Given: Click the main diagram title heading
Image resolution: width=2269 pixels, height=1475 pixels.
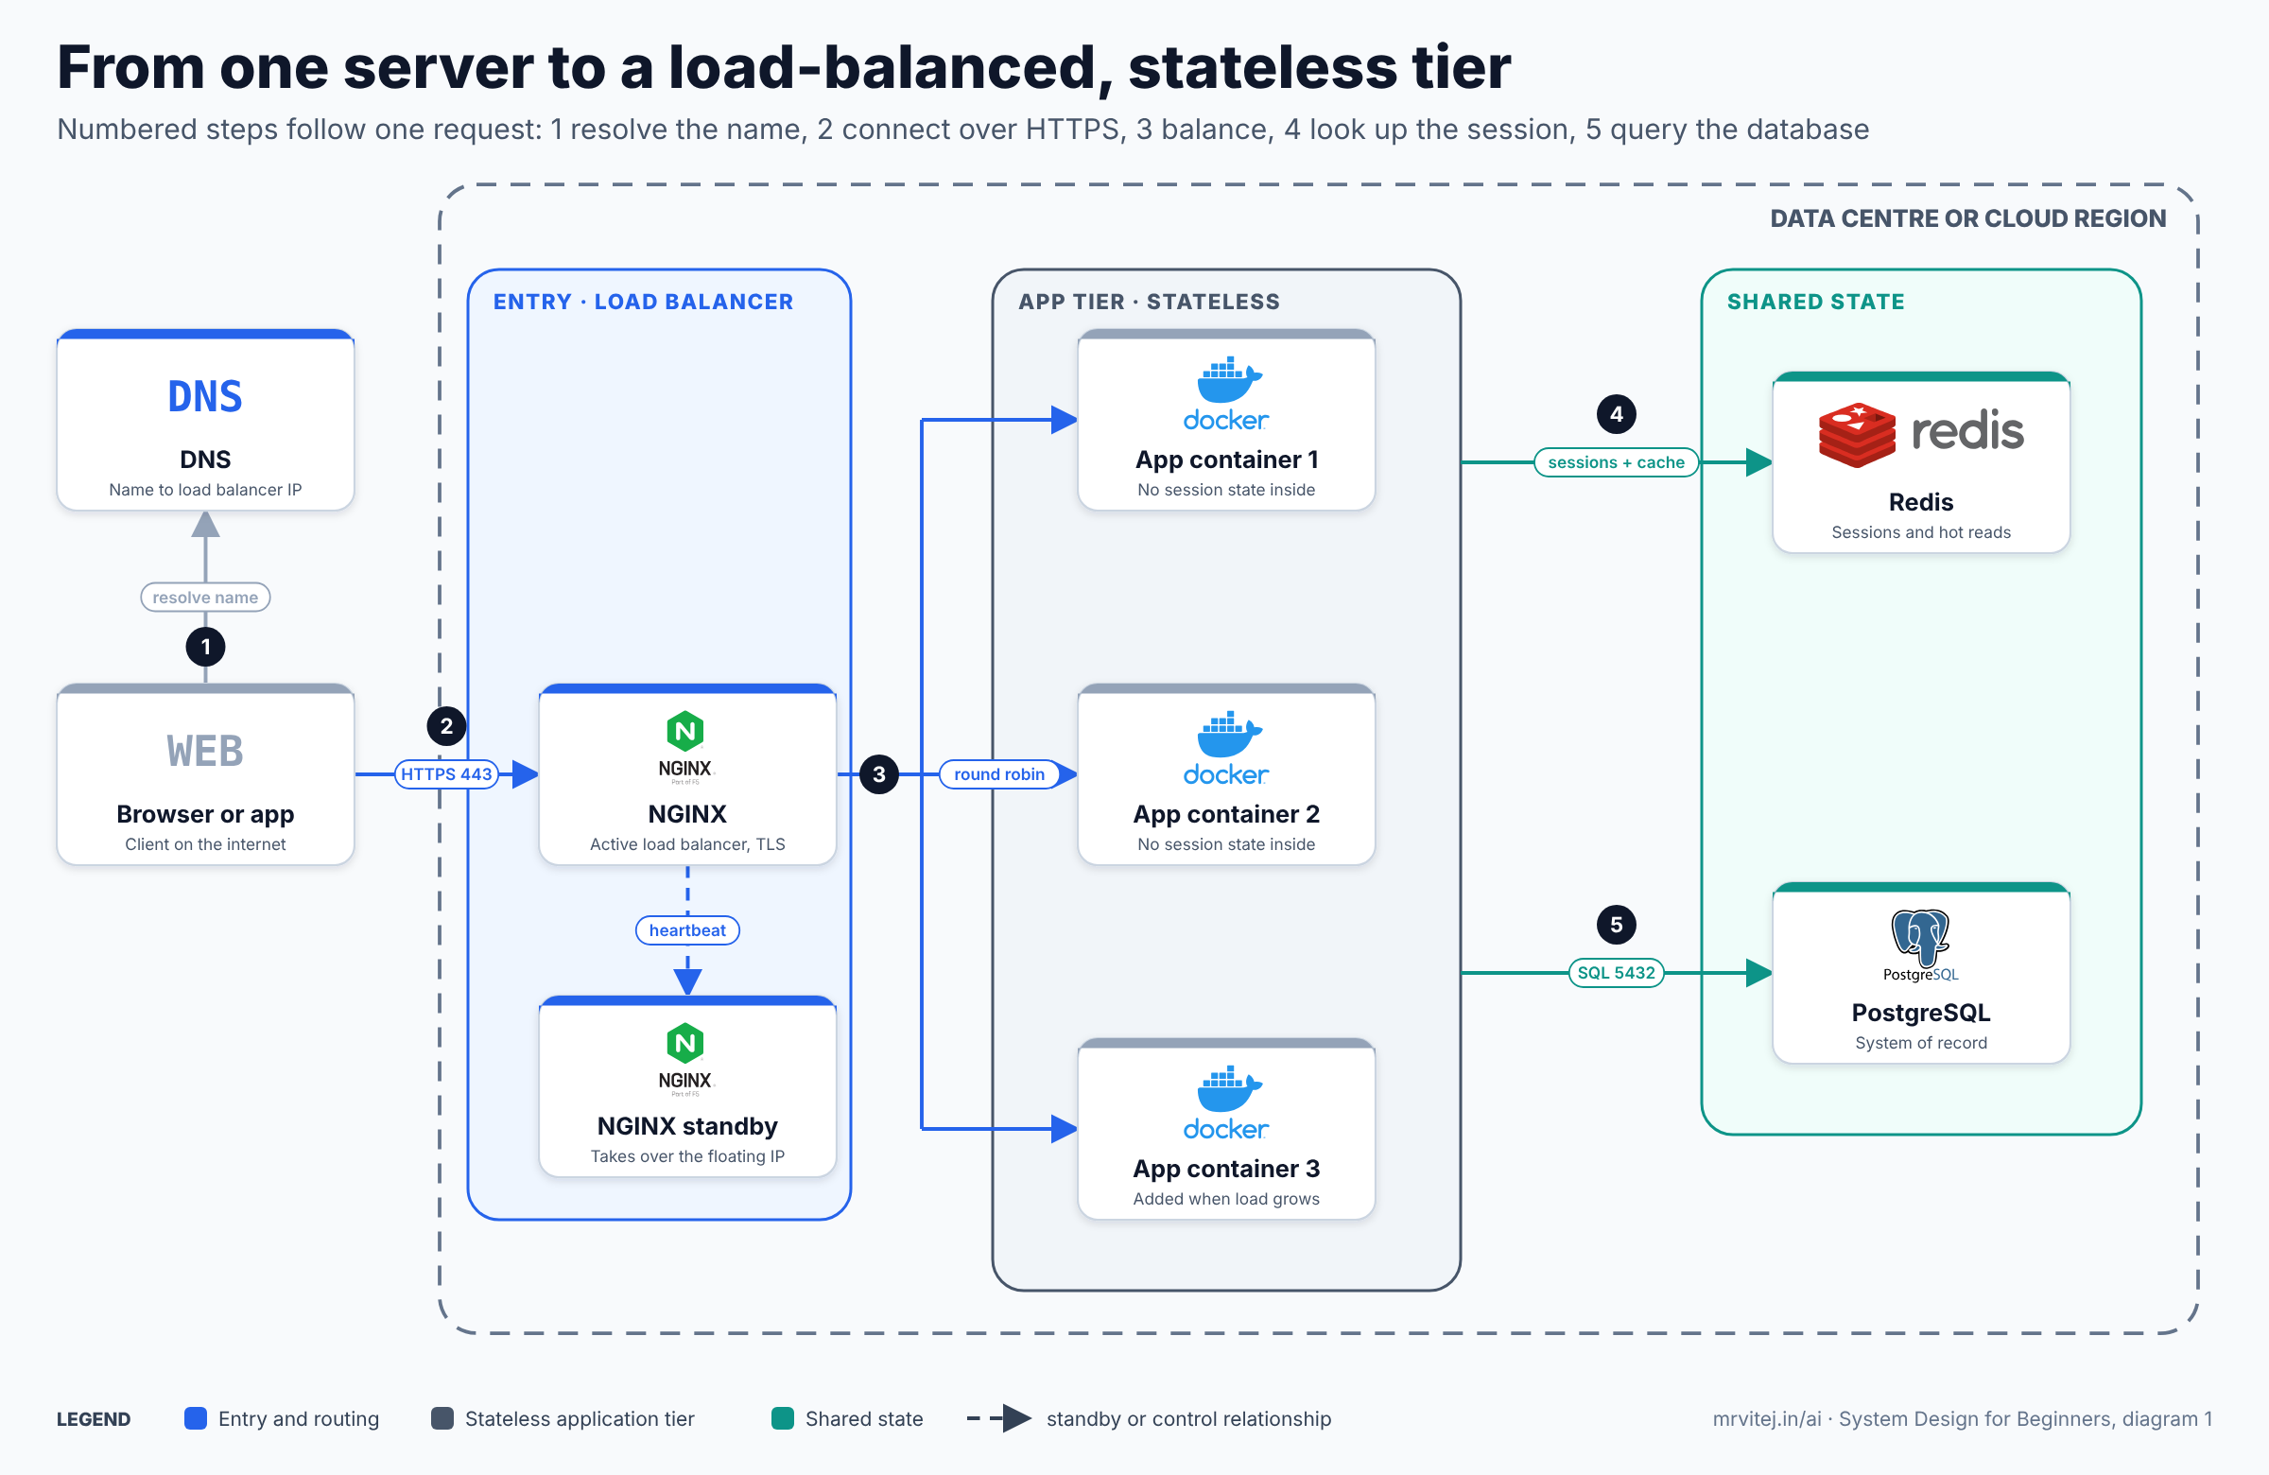Looking at the screenshot, I should pyautogui.click(x=784, y=68).
